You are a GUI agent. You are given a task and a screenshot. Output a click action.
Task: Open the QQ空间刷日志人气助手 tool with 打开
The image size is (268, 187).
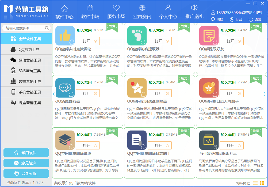pos(230,93)
